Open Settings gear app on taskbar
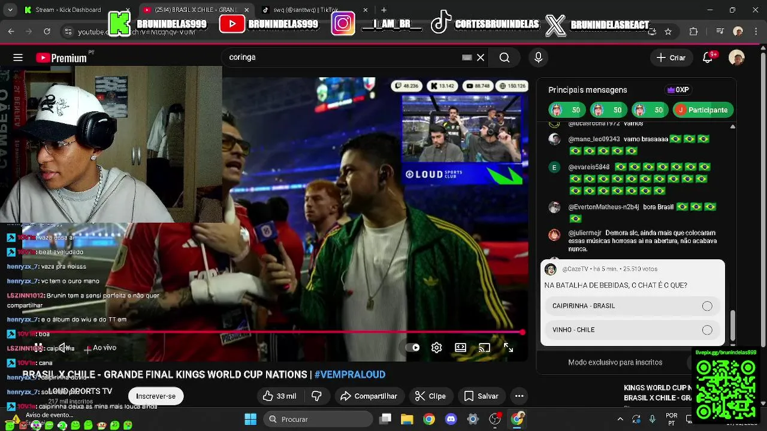767x431 pixels. click(x=473, y=419)
